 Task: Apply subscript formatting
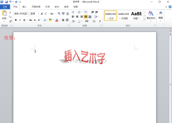coord(35,20)
